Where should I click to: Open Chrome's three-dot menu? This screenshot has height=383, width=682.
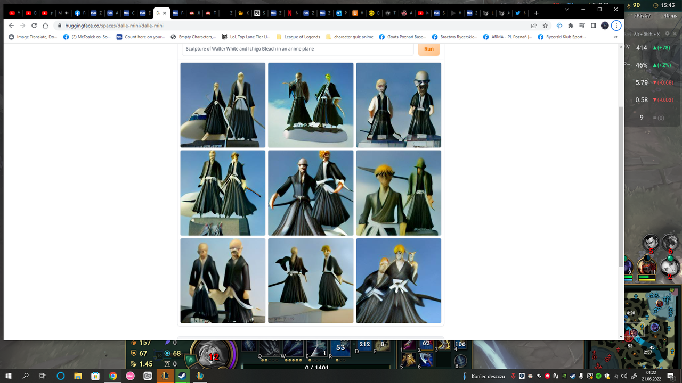coord(616,26)
